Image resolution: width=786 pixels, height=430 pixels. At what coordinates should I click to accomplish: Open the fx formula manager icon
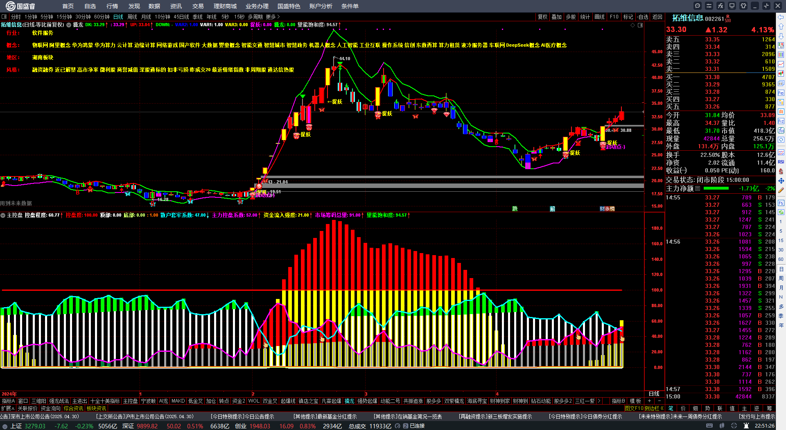[720, 6]
